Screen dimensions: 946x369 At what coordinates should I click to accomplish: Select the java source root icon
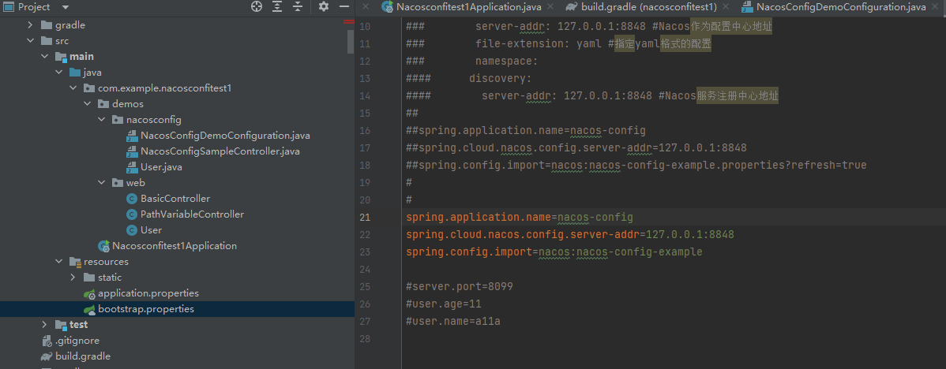[76, 73]
